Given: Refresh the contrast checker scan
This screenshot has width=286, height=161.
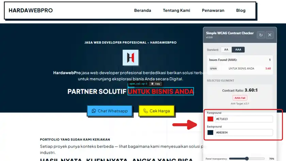Looking at the screenshot, I should click(261, 35).
